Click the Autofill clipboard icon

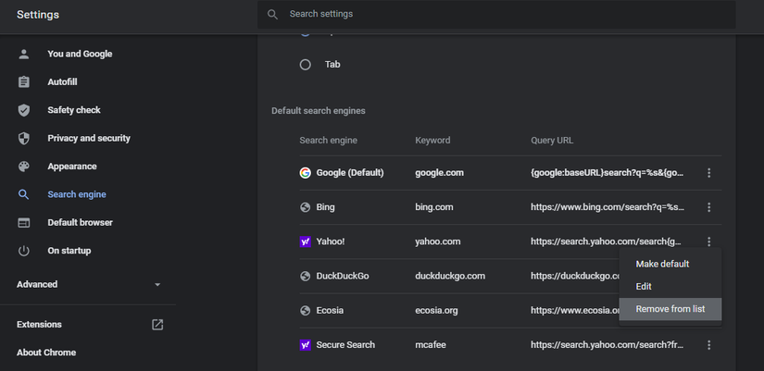tap(24, 82)
